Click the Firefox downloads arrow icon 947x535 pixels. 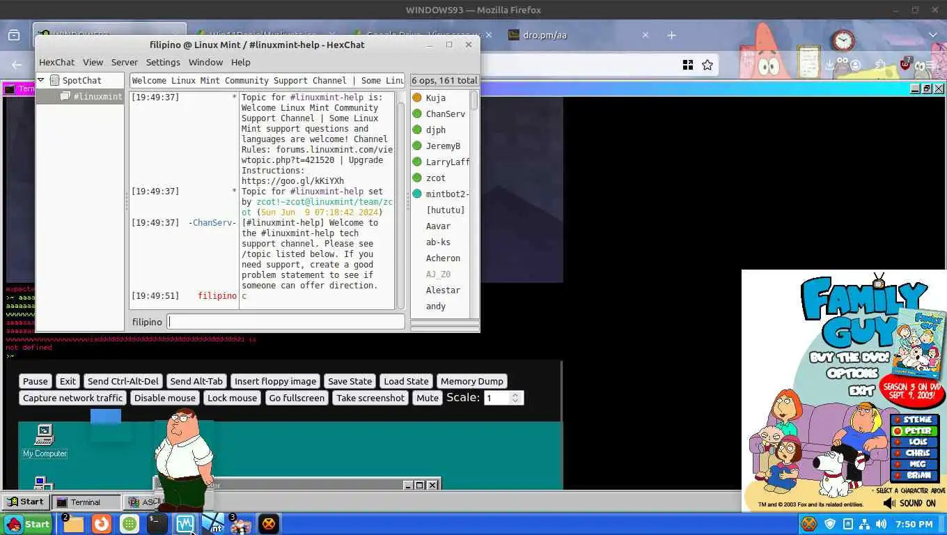click(829, 65)
